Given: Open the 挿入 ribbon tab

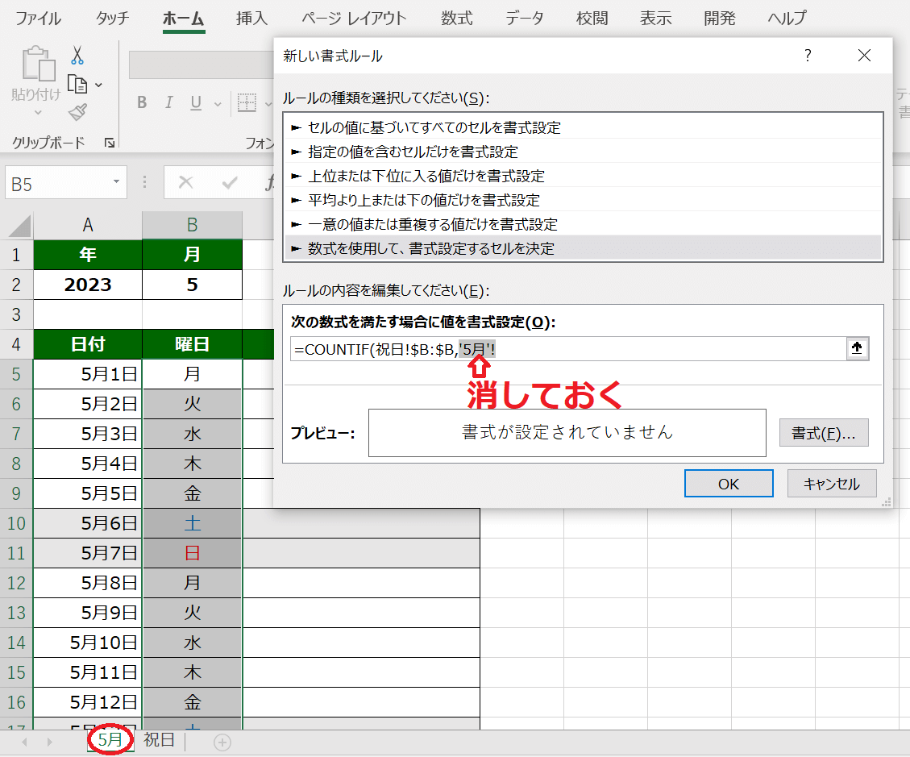Looking at the screenshot, I should pyautogui.click(x=251, y=18).
